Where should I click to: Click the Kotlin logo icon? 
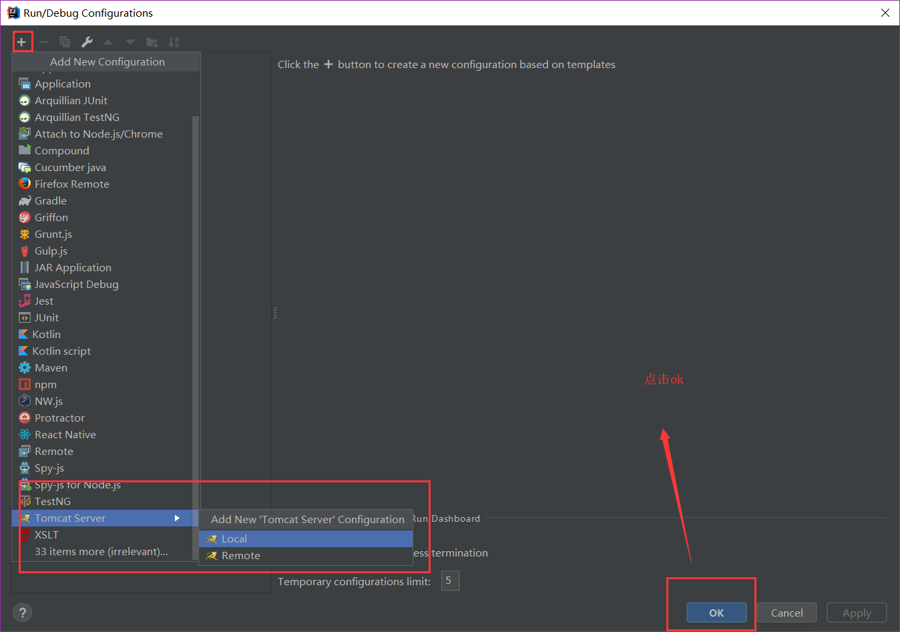23,334
